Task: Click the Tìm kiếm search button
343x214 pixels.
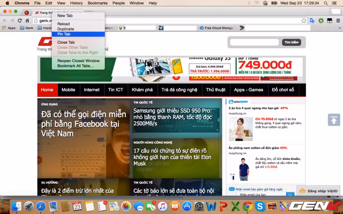Action: [x=292, y=42]
